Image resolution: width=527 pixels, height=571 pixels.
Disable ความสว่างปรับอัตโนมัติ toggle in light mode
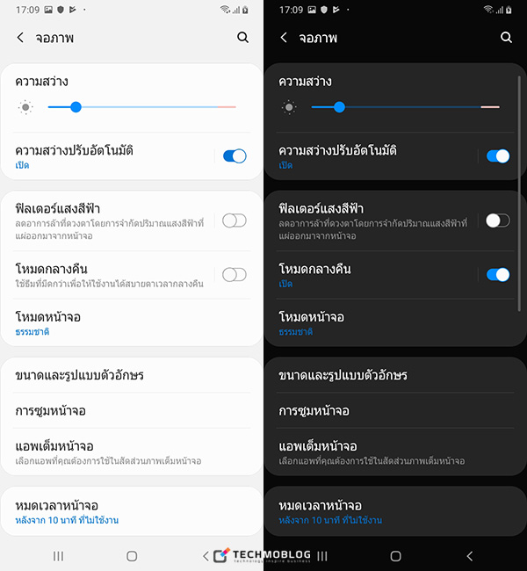(x=235, y=156)
